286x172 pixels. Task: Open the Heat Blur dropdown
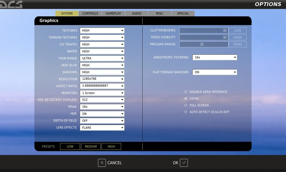102,65
